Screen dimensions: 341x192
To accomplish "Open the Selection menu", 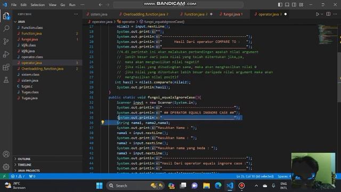I will click(x=38, y=5).
